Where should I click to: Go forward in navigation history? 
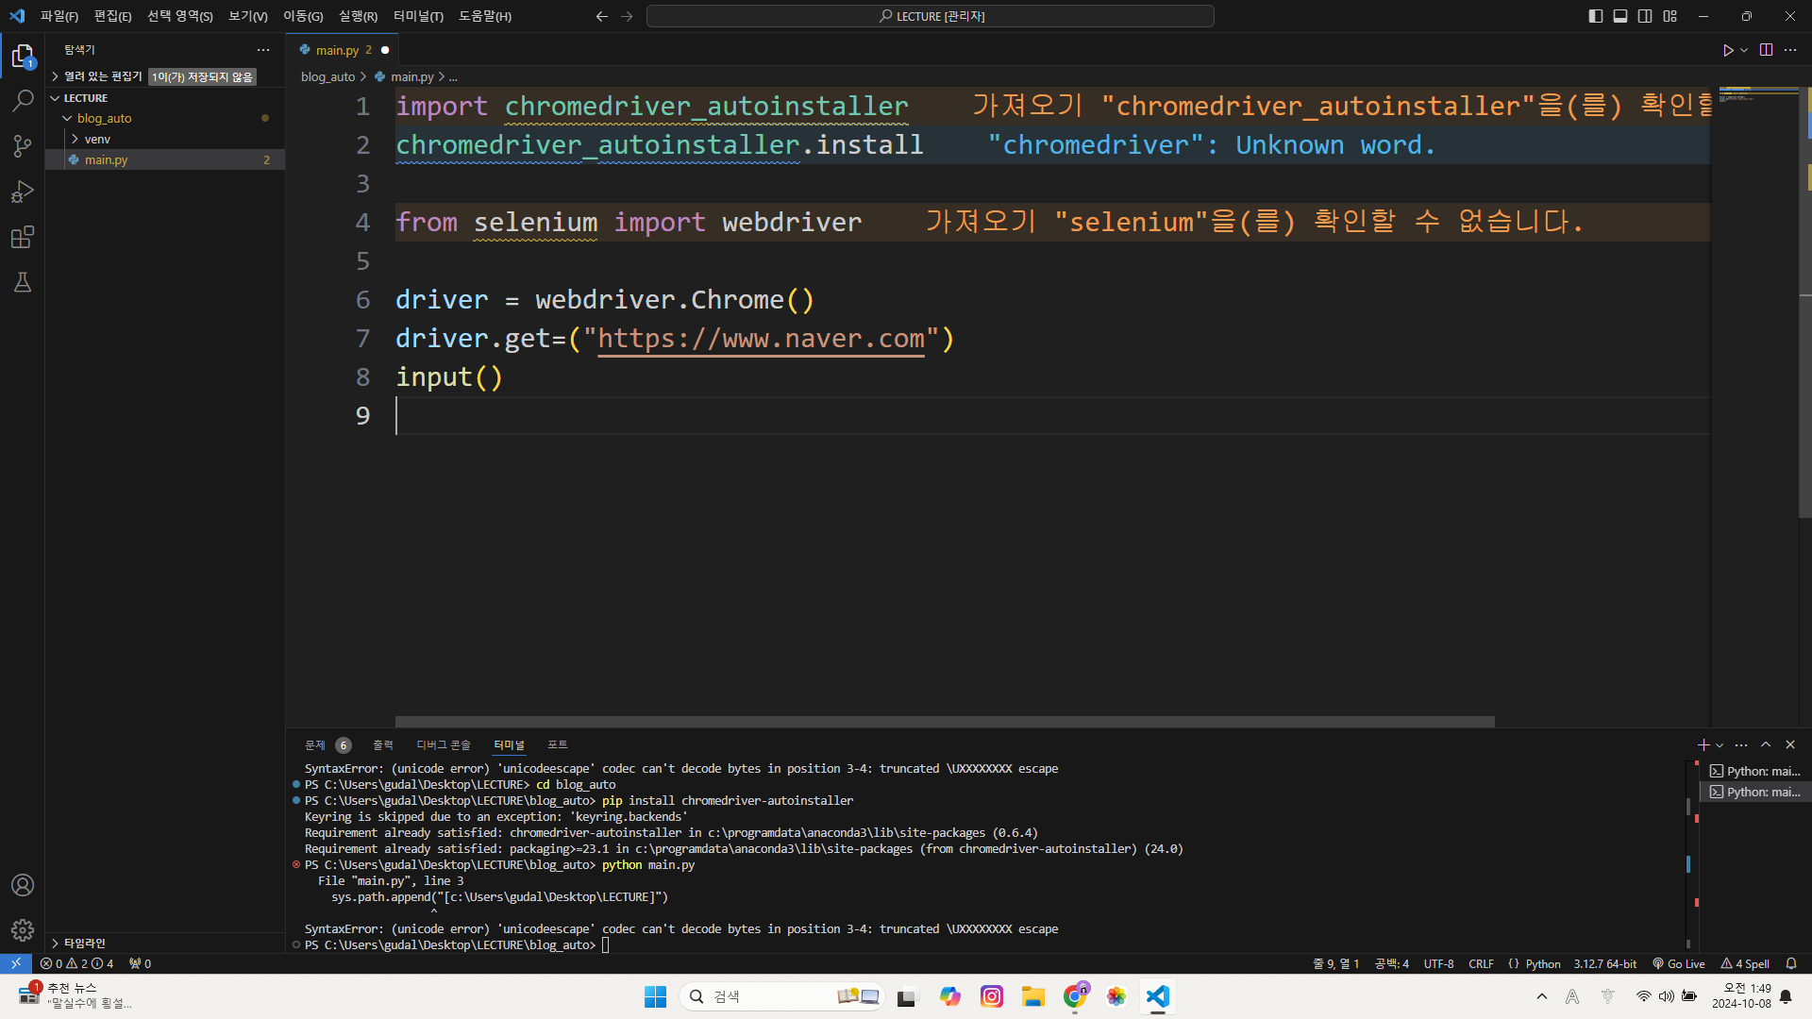click(627, 16)
